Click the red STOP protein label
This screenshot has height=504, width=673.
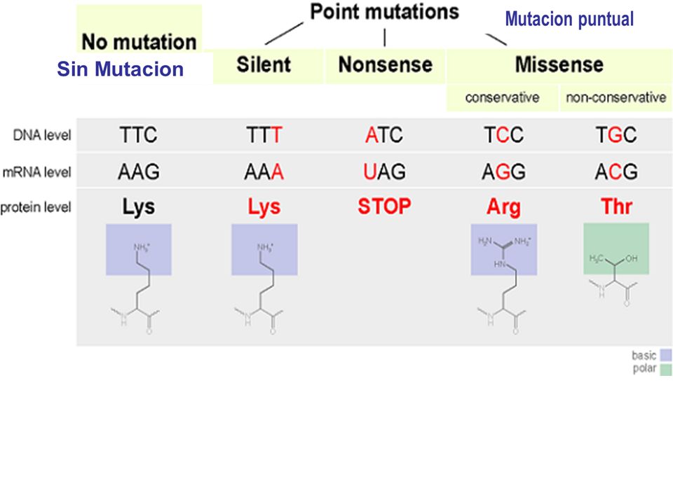(x=385, y=206)
